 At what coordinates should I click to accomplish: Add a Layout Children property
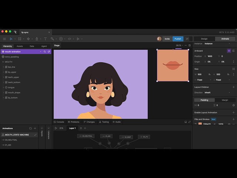tap(234, 87)
